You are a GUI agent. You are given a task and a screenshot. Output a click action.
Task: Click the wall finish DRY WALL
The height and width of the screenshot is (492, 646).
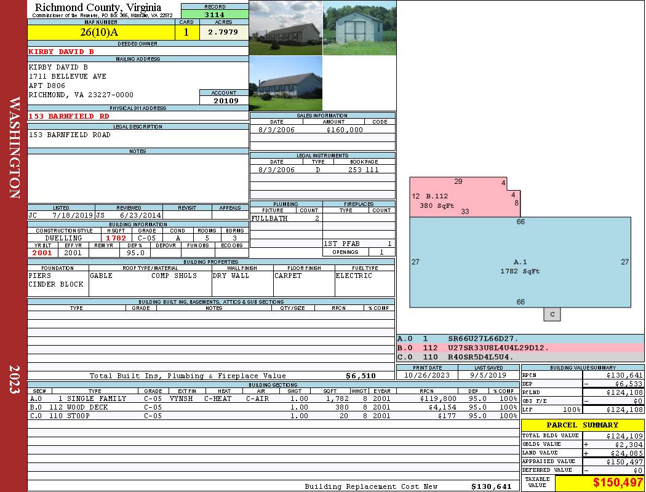coord(231,276)
